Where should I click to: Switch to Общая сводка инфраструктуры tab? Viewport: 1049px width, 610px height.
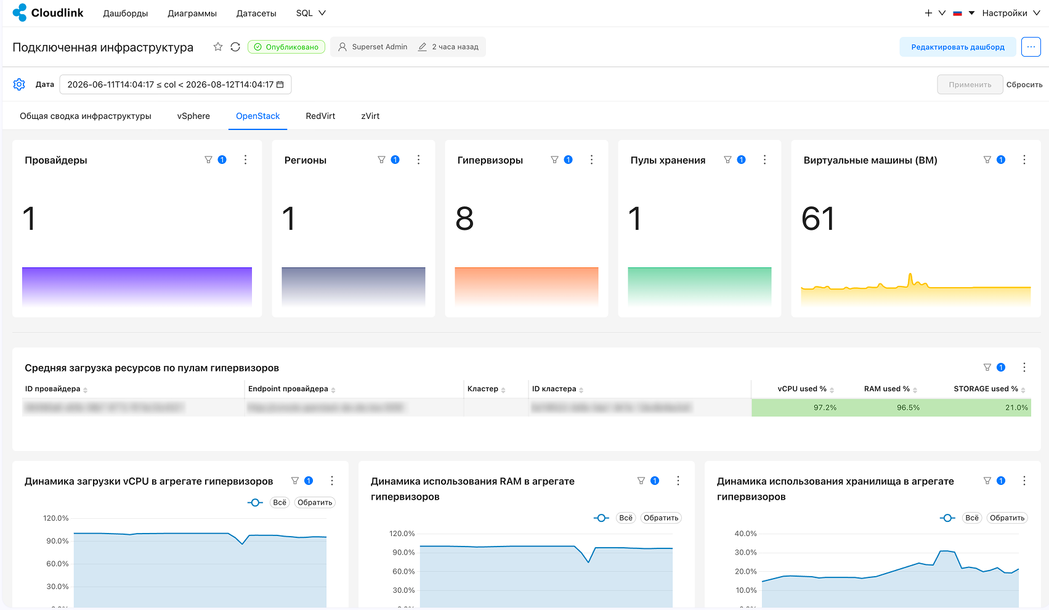86,116
